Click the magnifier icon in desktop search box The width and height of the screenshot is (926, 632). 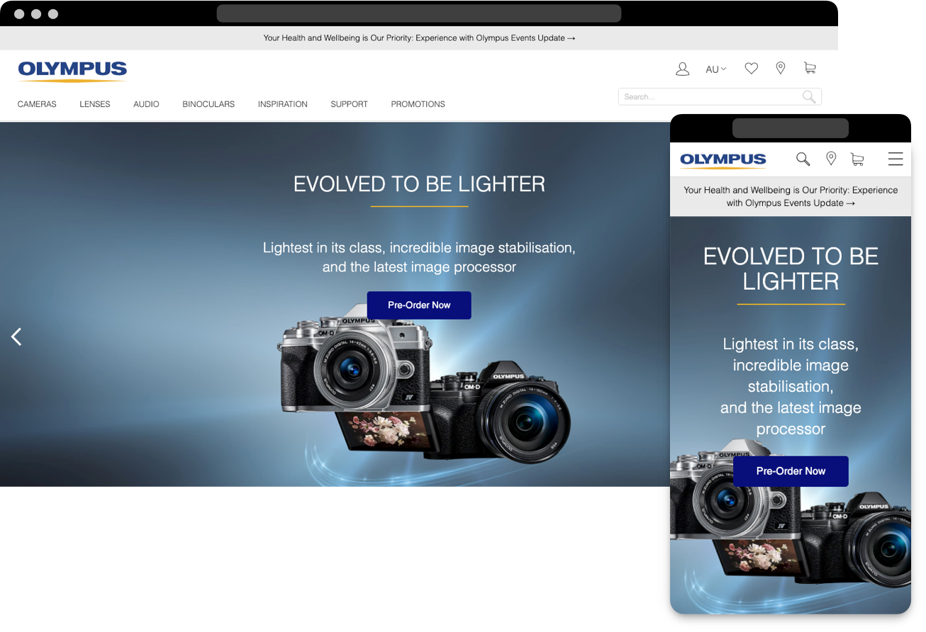(x=809, y=97)
